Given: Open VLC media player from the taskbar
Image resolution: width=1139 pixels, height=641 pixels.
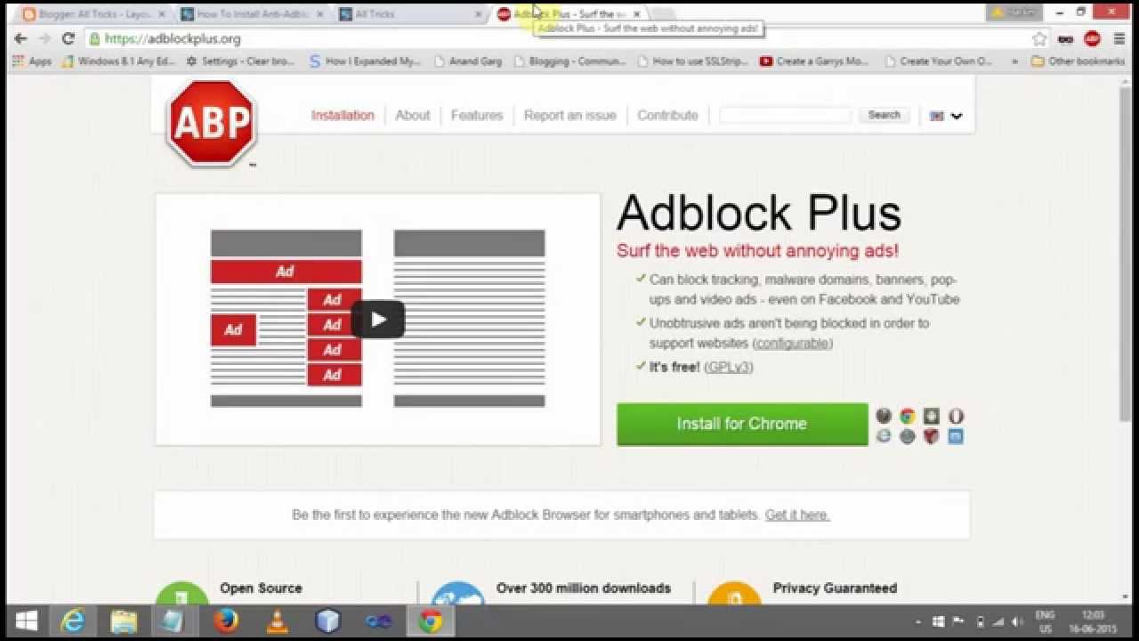Looking at the screenshot, I should pos(278,621).
